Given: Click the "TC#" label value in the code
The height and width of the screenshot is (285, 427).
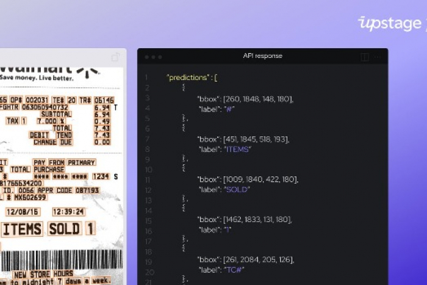Looking at the screenshot, I should 234,270.
